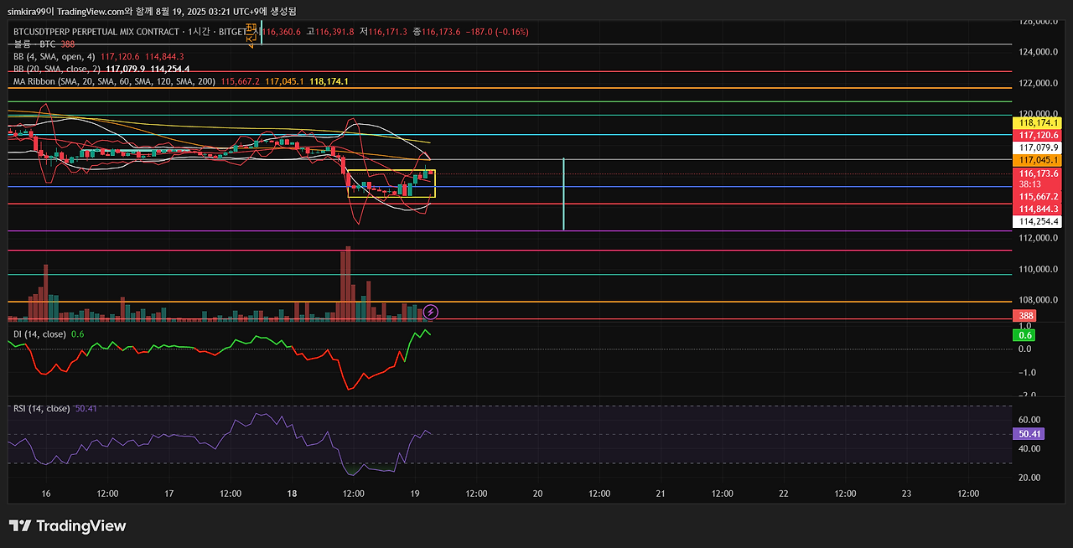Image resolution: width=1073 pixels, height=548 pixels.
Task: Click date label 16 on time axis
Action: 46,494
